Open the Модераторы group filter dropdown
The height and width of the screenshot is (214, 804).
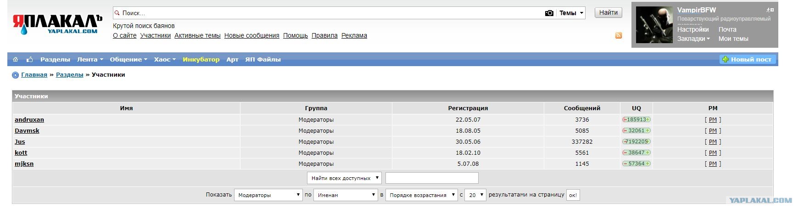tap(268, 195)
